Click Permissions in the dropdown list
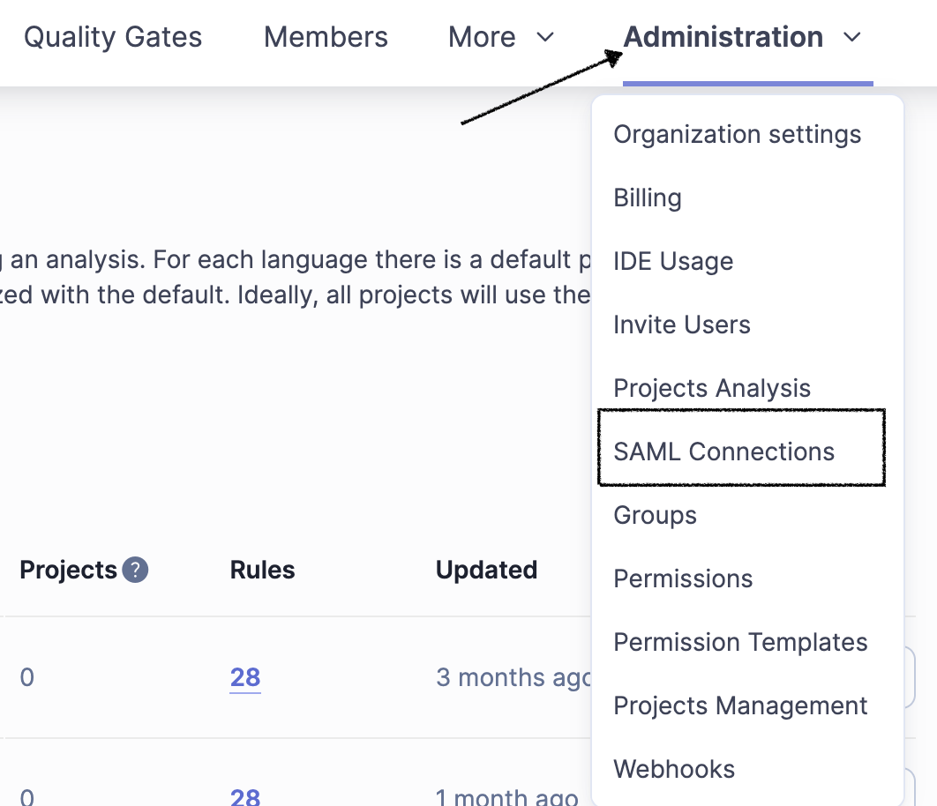937x806 pixels. coord(683,579)
